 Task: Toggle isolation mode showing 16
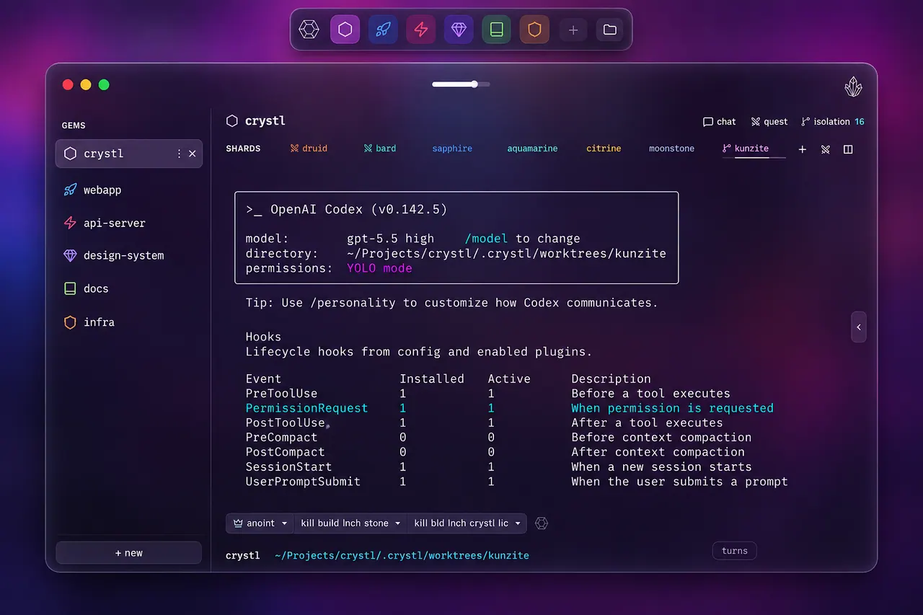[x=833, y=122]
